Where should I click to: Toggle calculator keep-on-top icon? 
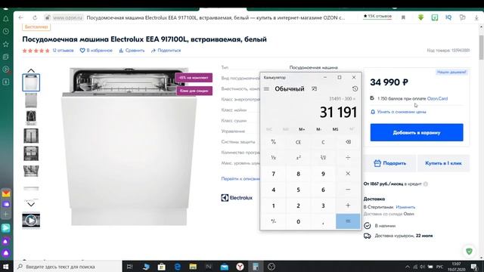[x=315, y=89]
